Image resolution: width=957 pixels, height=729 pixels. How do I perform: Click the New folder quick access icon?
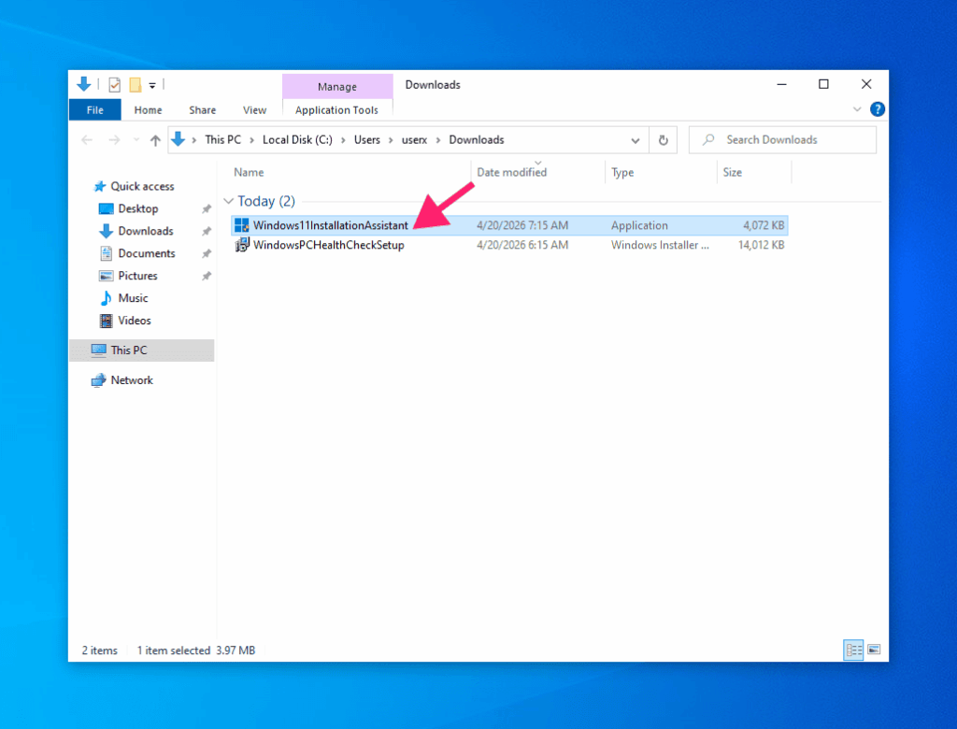[x=136, y=85]
